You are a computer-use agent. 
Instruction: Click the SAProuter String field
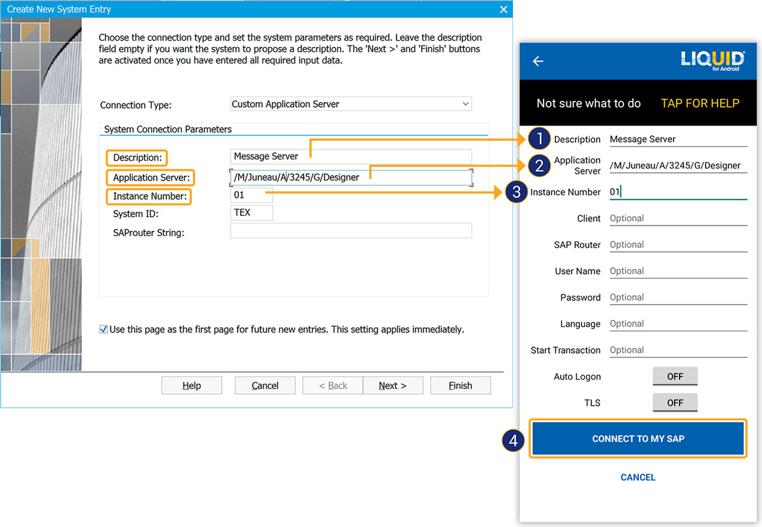pos(351,230)
